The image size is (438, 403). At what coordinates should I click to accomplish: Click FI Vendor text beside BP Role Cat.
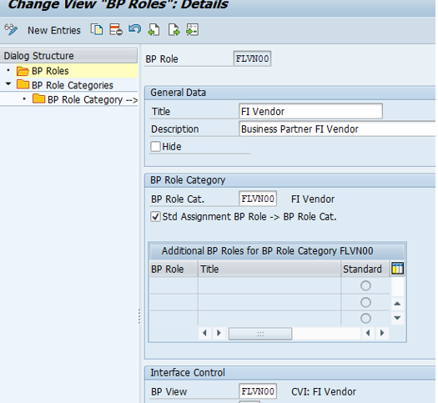tap(313, 199)
